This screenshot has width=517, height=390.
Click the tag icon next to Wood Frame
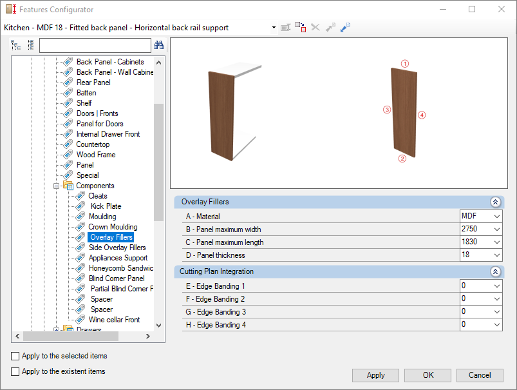coord(68,154)
